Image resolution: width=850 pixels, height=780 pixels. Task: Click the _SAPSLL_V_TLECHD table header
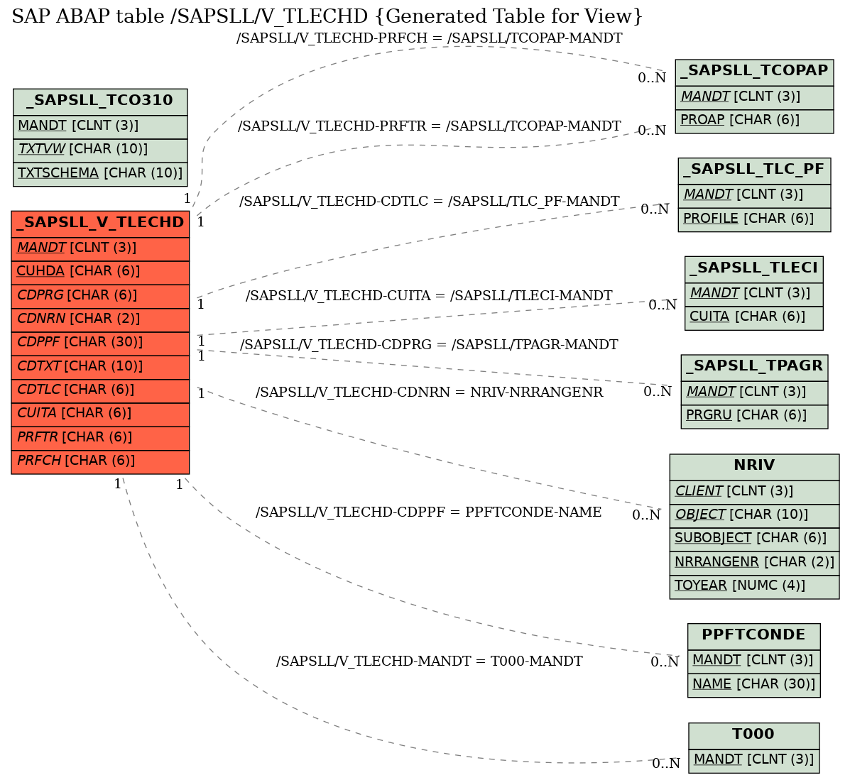click(x=100, y=224)
